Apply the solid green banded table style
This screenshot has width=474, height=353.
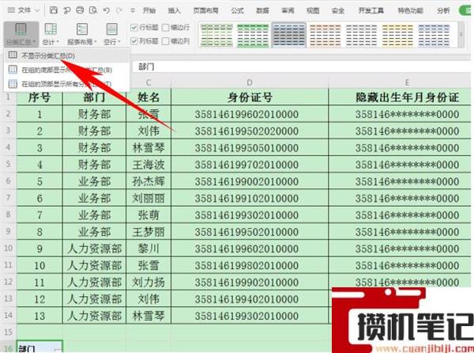(x=253, y=36)
